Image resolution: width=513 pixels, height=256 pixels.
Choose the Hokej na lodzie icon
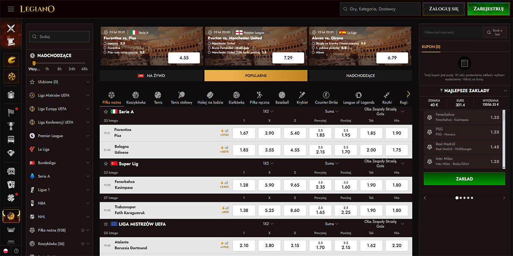(x=210, y=95)
